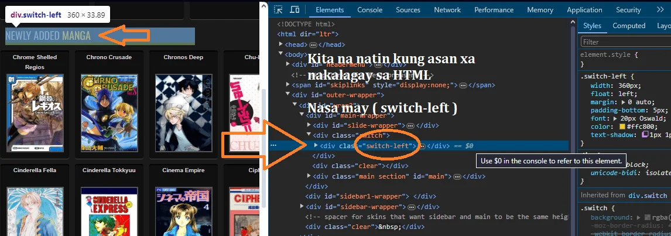The height and width of the screenshot is (236, 671).
Task: Select the DOCTYPE html line
Action: (x=306, y=24)
